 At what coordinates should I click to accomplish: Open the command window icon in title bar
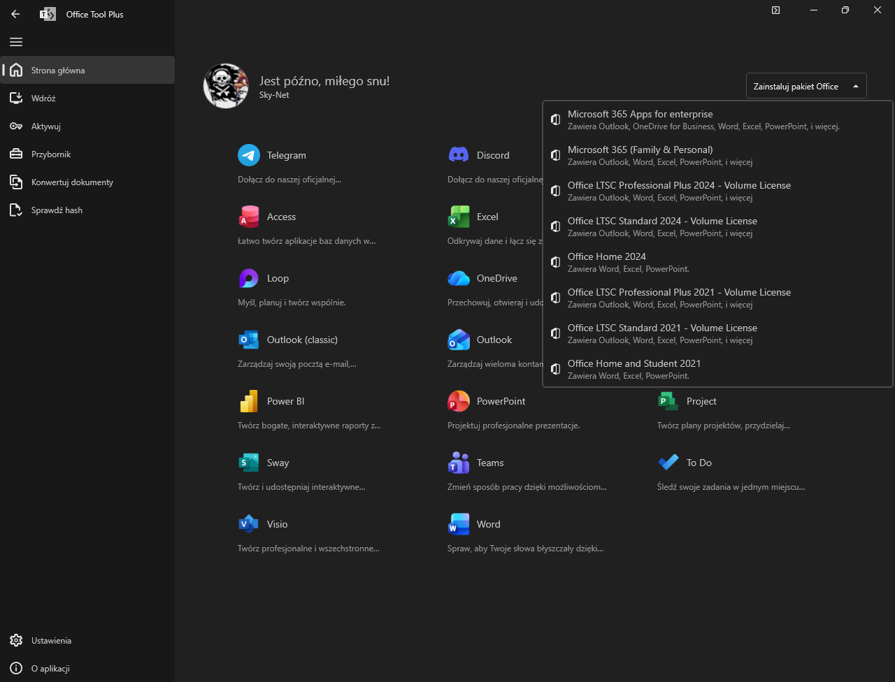pos(775,10)
